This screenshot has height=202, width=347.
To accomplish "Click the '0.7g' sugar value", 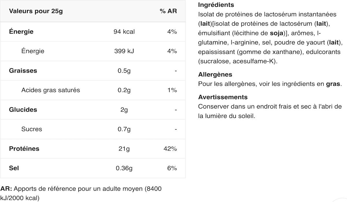I will pos(124,129).
